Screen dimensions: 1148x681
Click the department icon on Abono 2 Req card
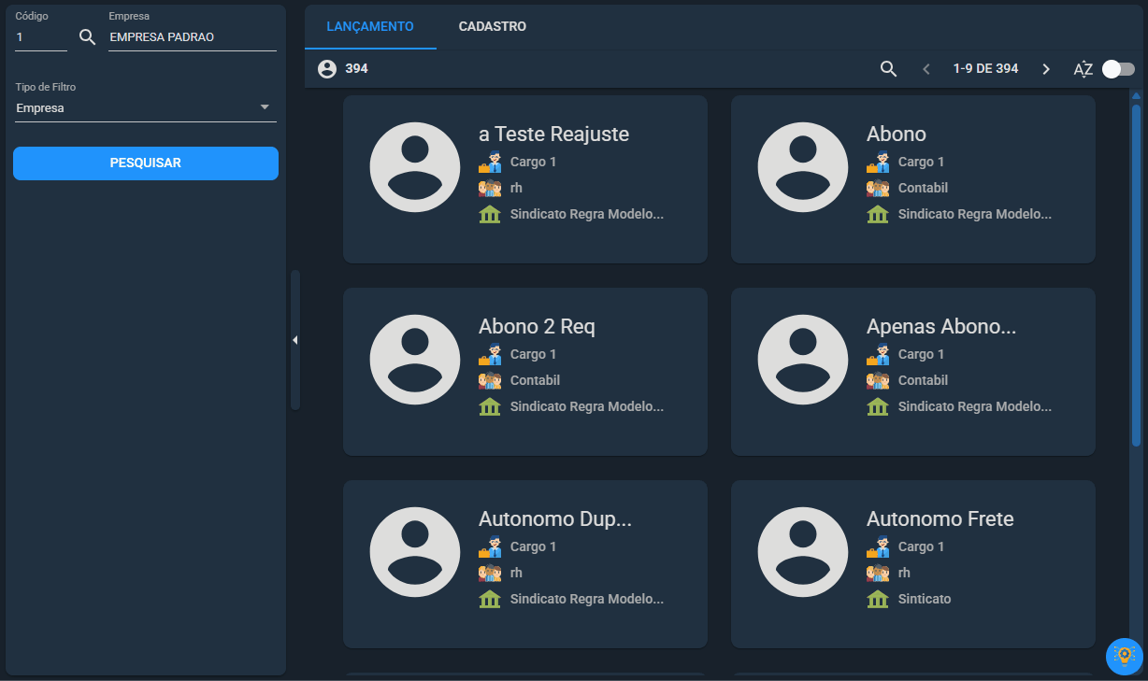coord(490,381)
